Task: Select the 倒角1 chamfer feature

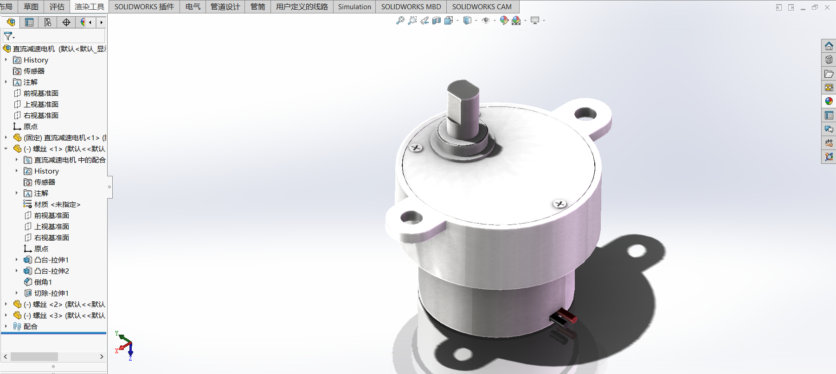Action: [x=43, y=282]
